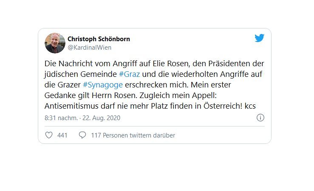Click the 441 likes count

(62, 135)
